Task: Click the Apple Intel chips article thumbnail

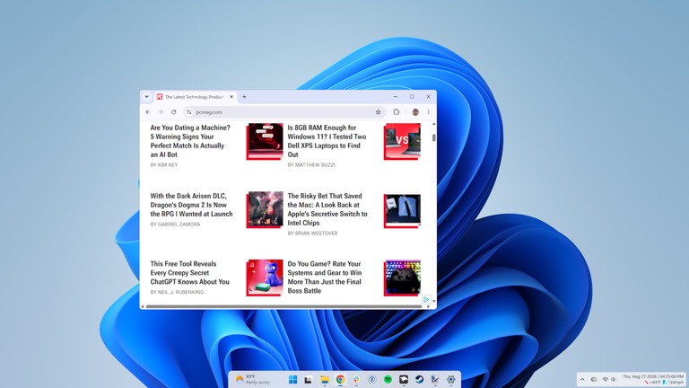Action: click(402, 211)
